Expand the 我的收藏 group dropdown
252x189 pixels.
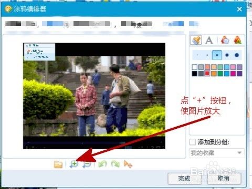click(216, 153)
